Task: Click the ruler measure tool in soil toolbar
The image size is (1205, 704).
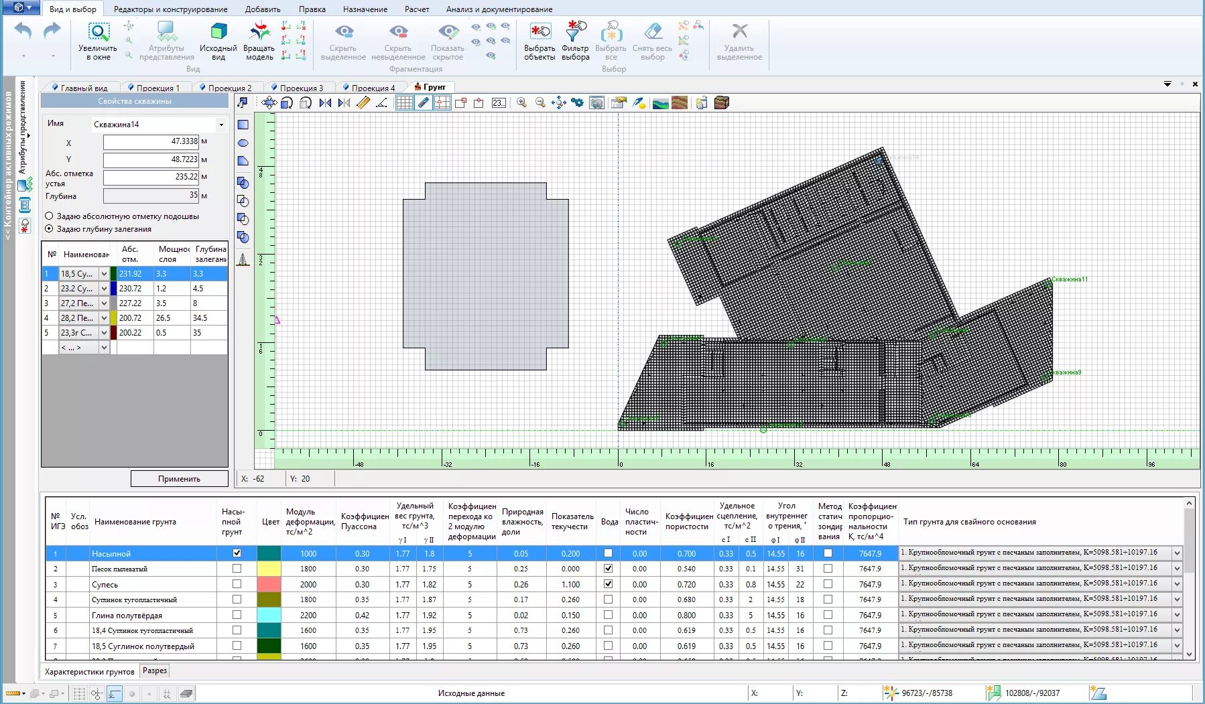Action: [363, 102]
